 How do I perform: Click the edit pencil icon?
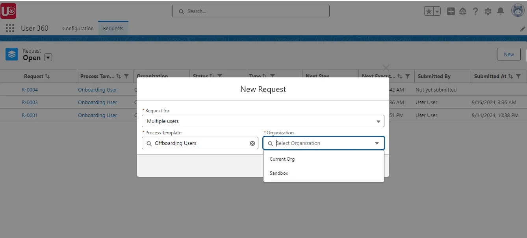click(522, 29)
